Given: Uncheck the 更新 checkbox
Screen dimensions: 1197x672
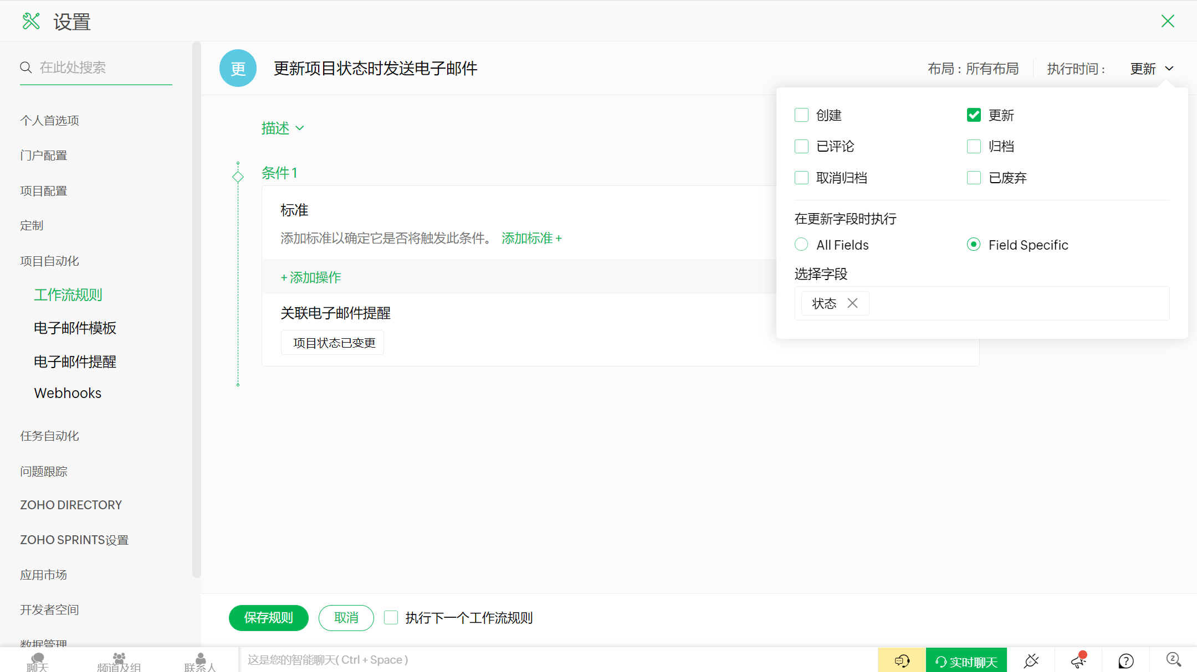Looking at the screenshot, I should click(974, 115).
